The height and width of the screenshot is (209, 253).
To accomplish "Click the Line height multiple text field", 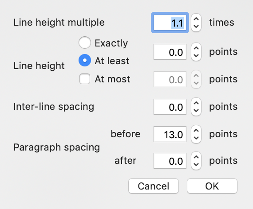I will pos(170,23).
